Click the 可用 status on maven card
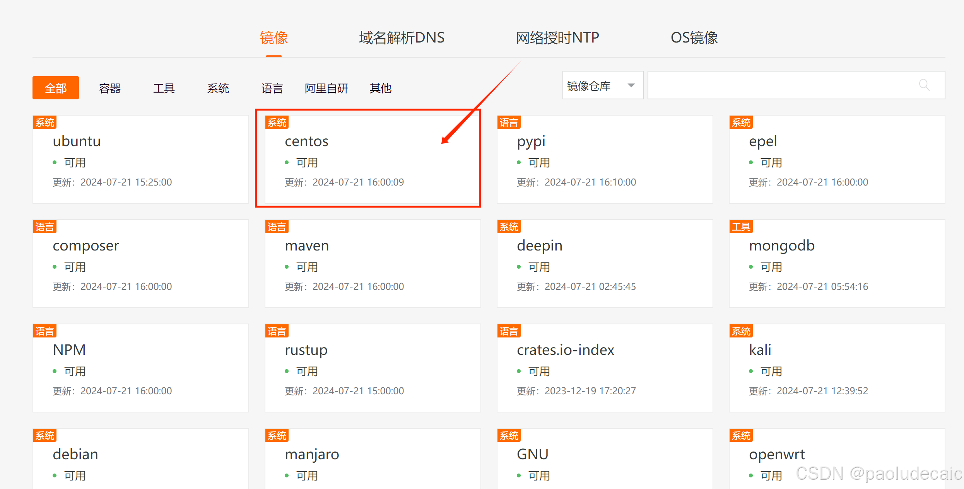Screen dimensions: 964x489 point(307,267)
